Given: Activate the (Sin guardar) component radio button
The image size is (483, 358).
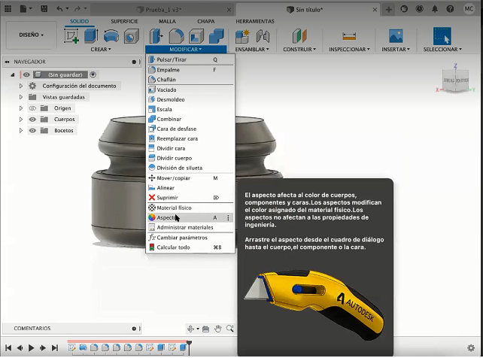Looking at the screenshot, I should pos(93,74).
